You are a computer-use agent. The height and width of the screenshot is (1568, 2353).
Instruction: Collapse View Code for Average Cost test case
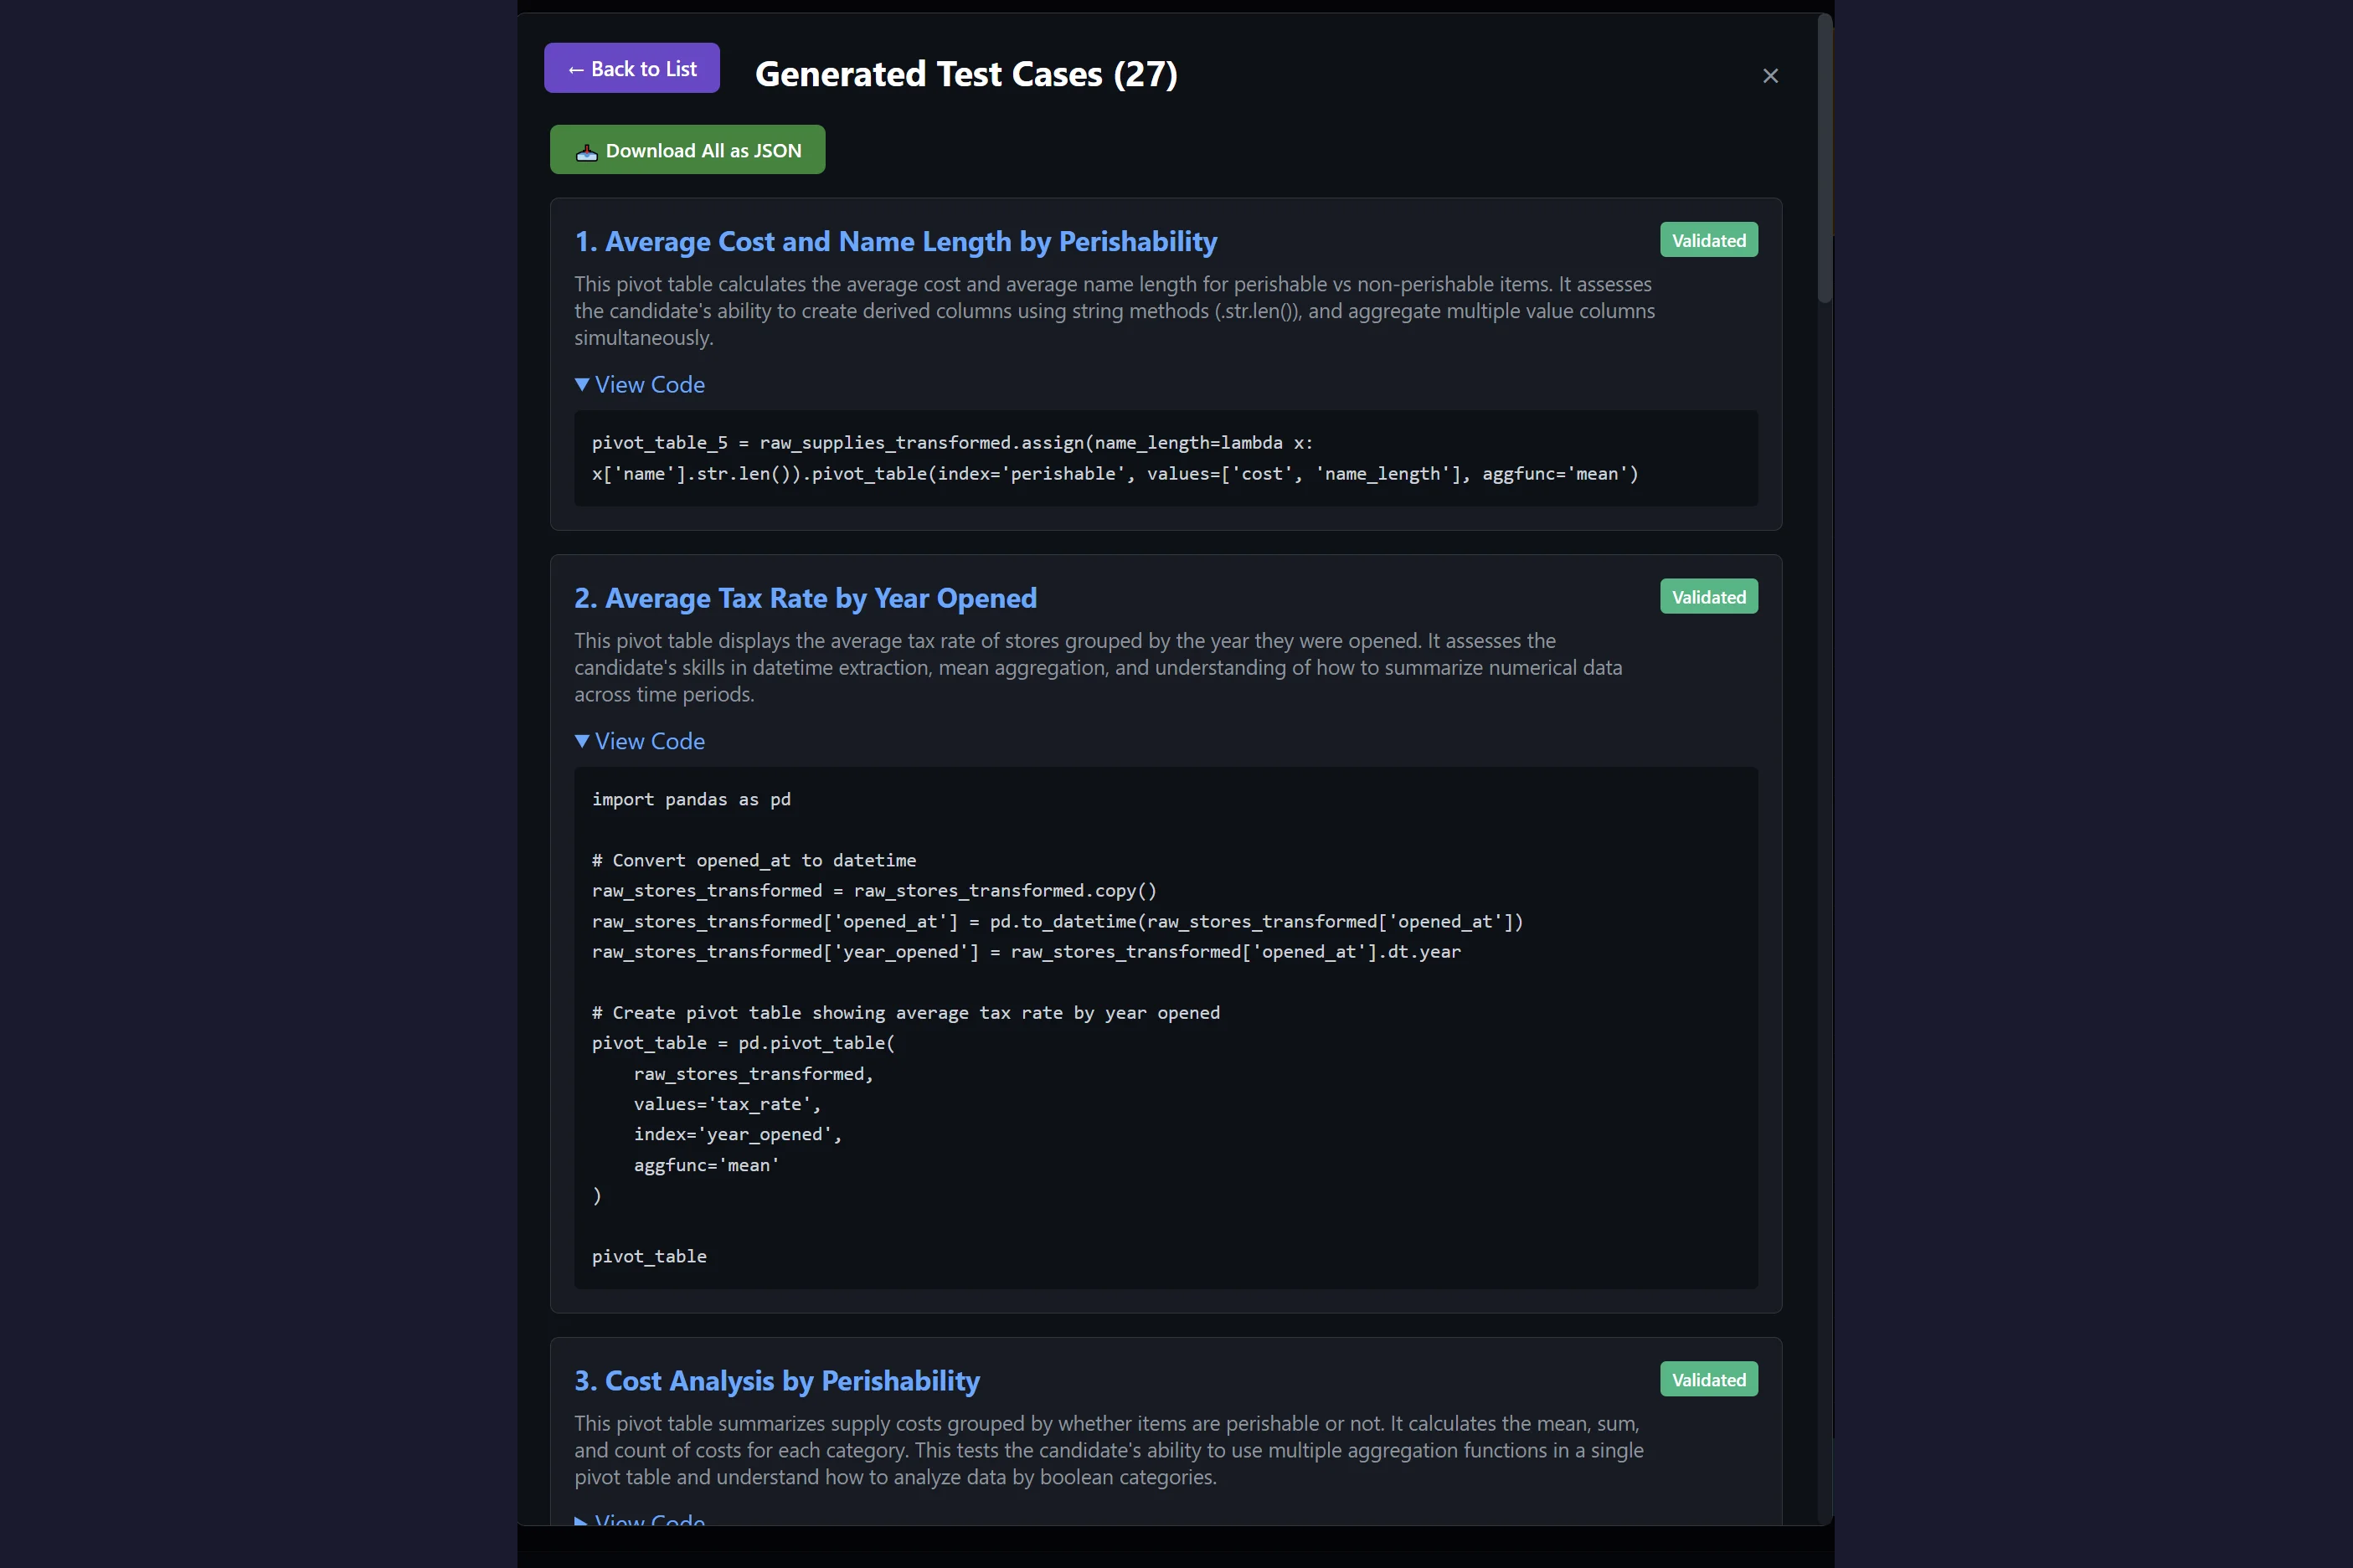(639, 384)
